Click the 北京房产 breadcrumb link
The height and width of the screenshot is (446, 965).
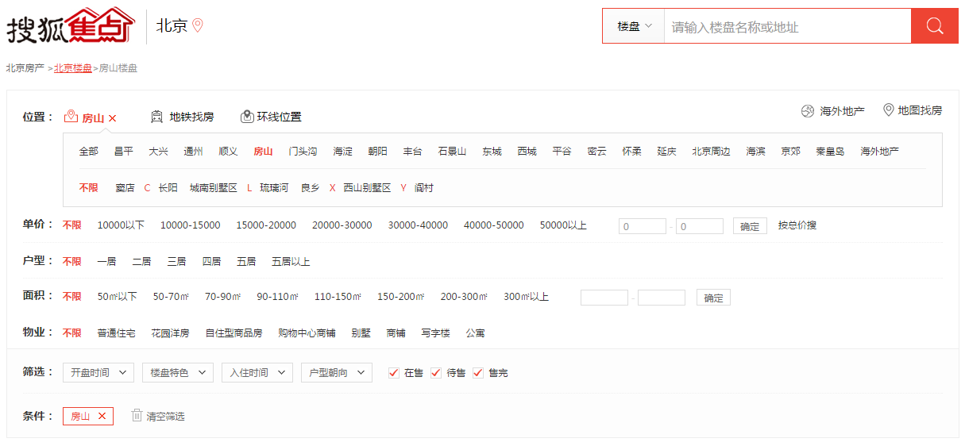tap(25, 68)
